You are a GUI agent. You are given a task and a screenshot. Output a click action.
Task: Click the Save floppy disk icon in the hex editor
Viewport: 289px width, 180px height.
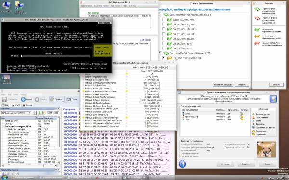point(4,99)
